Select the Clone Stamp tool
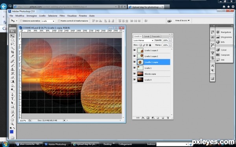 click(x=12, y=69)
